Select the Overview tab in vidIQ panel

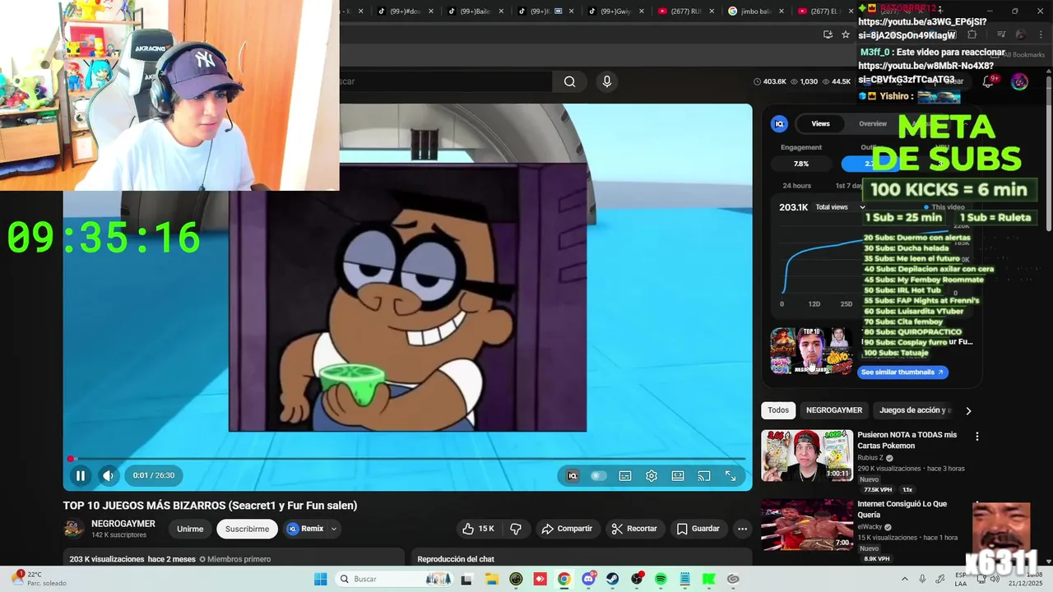click(873, 123)
